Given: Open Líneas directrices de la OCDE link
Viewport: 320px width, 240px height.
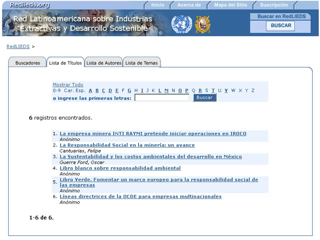Looking at the screenshot, I should click(141, 197).
